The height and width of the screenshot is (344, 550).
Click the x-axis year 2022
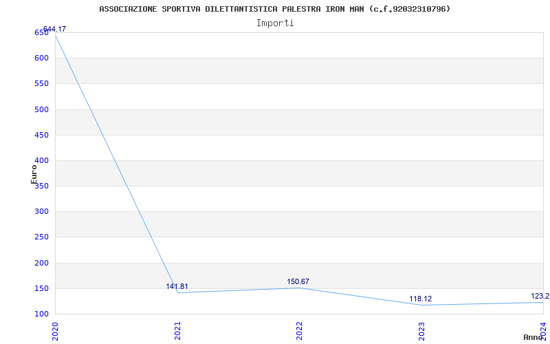299,331
